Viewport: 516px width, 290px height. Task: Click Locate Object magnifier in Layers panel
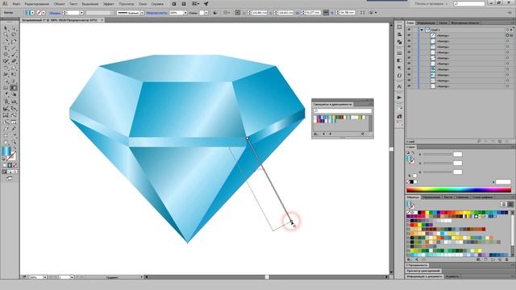[x=478, y=142]
